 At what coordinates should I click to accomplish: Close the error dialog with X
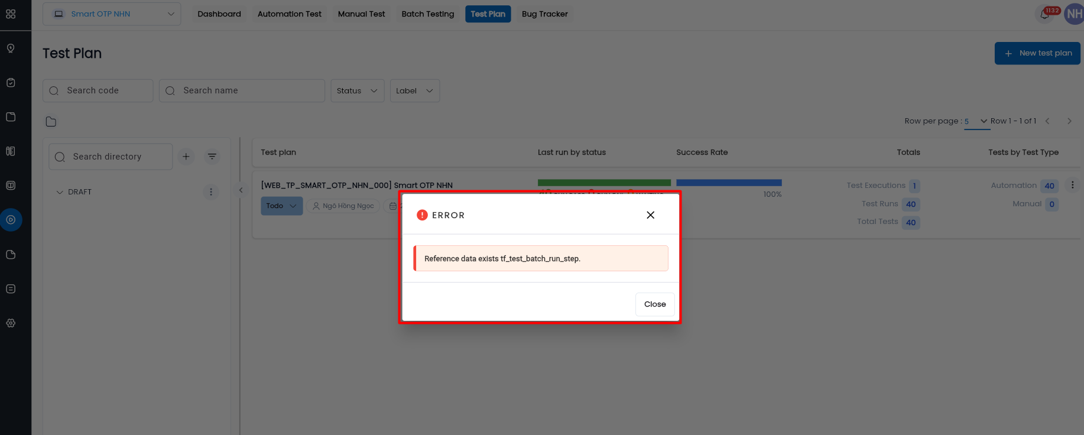pos(650,215)
